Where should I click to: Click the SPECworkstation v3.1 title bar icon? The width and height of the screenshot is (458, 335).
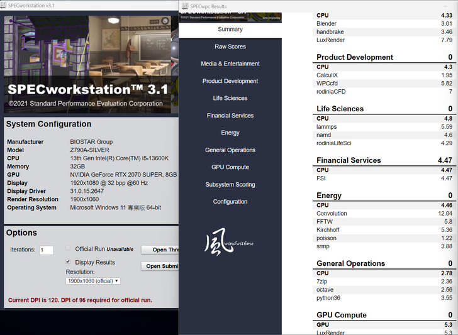point(4,5)
